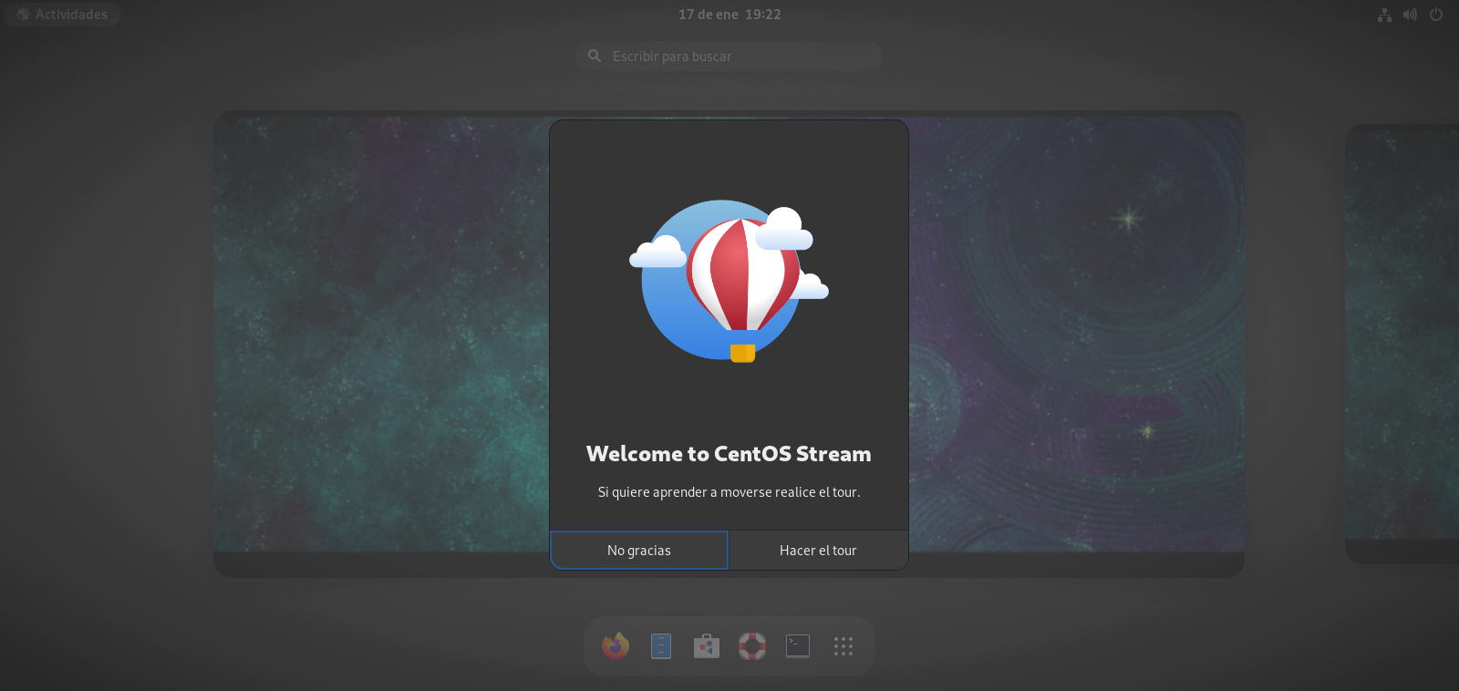The image size is (1459, 691).
Task: Click the volume speaker icon
Action: pyautogui.click(x=1410, y=15)
